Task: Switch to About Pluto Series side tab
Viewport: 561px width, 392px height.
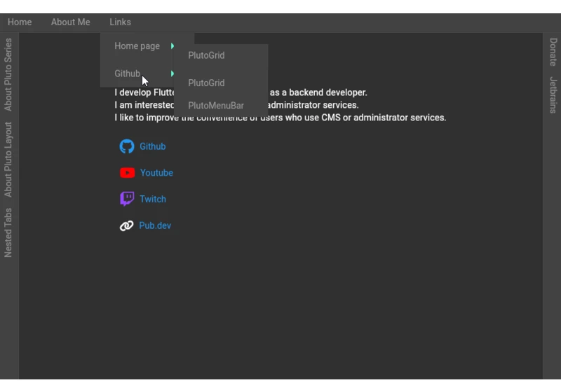Action: tap(8, 75)
